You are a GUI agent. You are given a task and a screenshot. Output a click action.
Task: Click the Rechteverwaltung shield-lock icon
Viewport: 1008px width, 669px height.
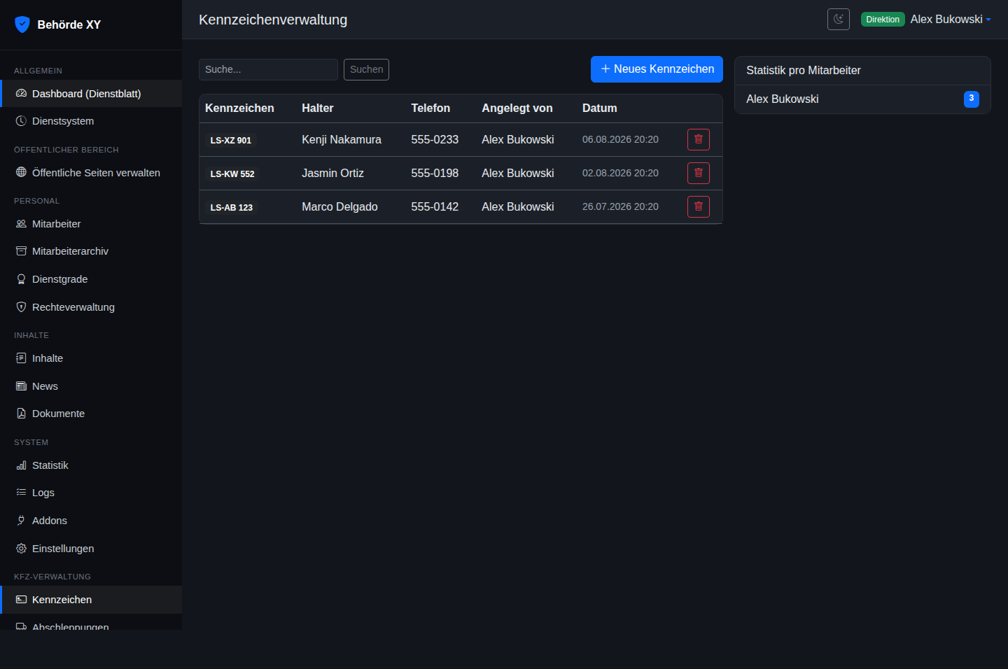coord(21,307)
